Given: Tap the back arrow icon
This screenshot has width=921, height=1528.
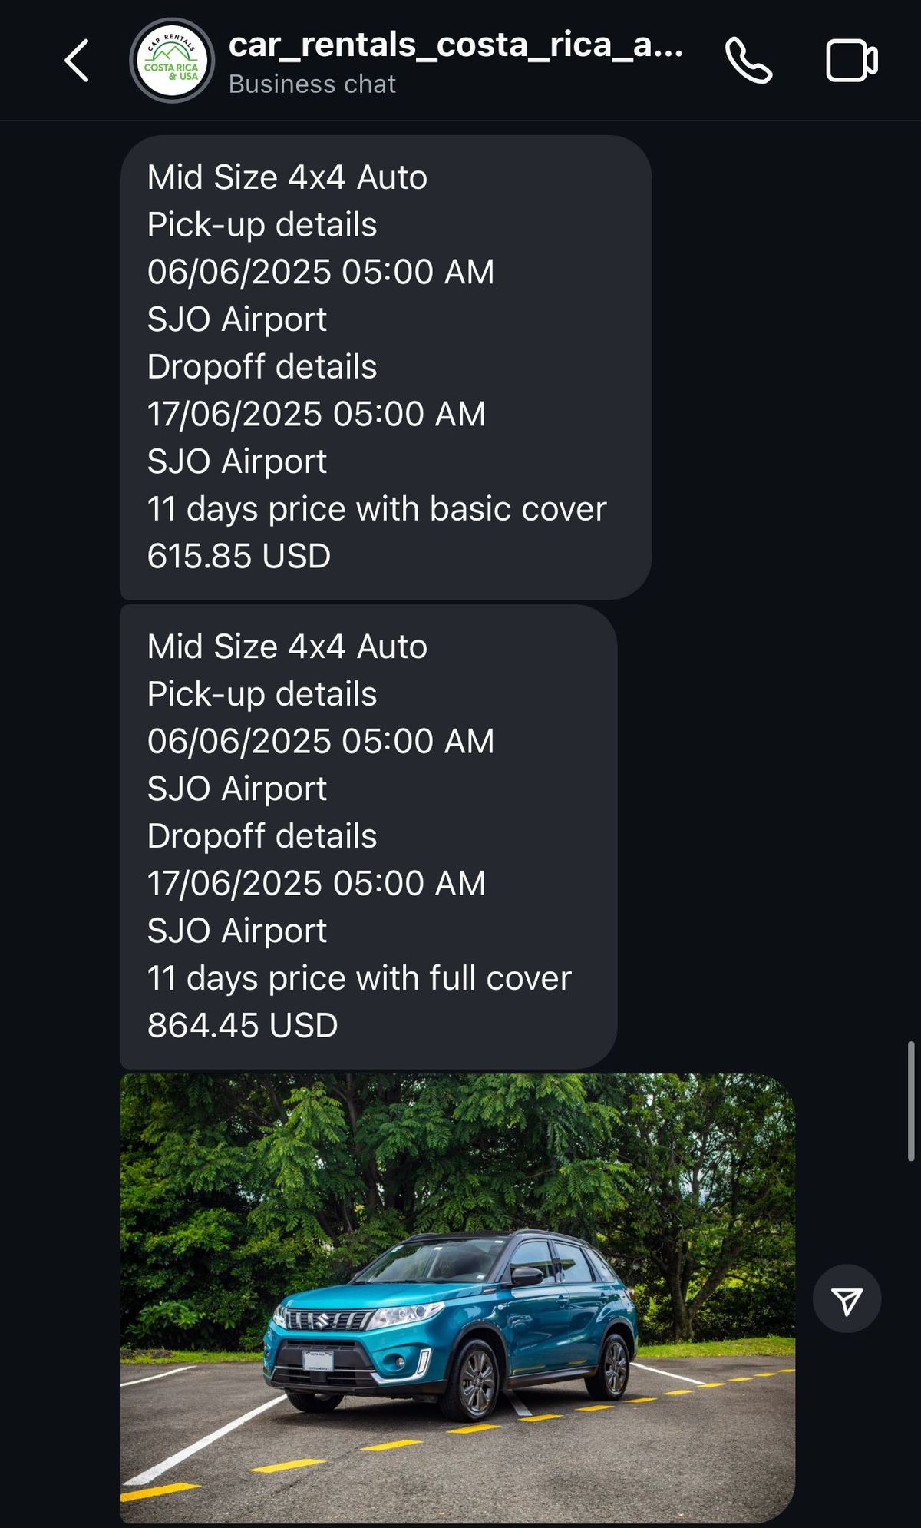Looking at the screenshot, I should tap(77, 61).
